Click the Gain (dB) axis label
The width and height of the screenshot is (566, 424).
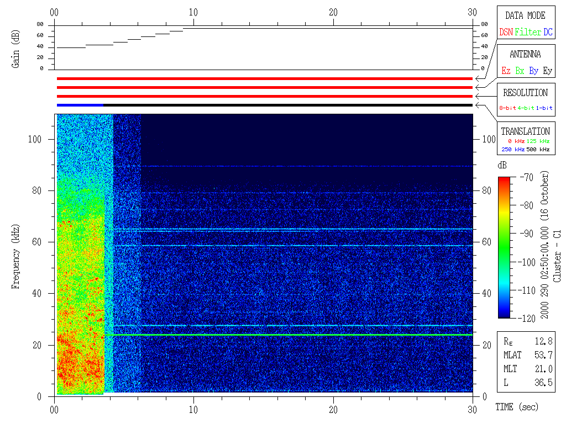(x=16, y=48)
